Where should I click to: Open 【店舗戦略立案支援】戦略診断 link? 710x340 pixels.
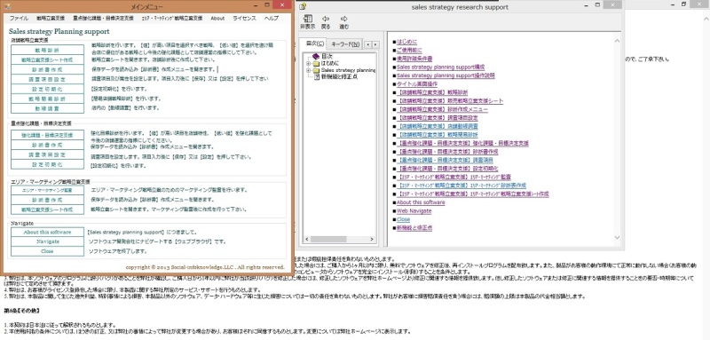[x=432, y=92]
